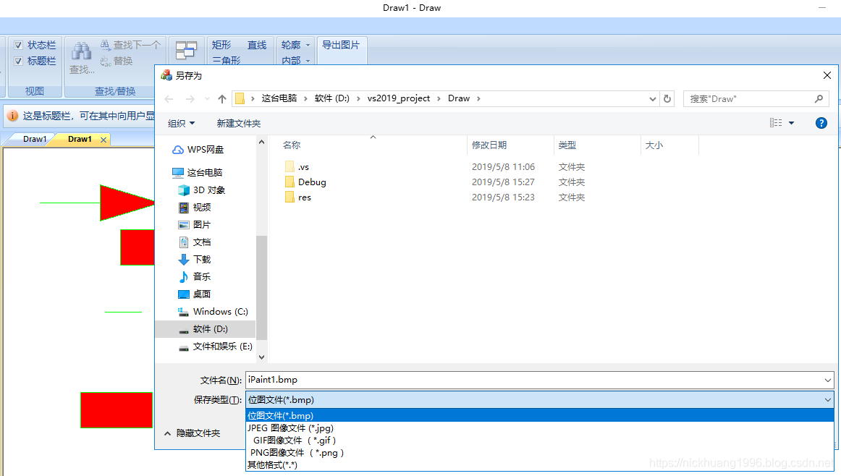Screen dimensions: 841x476
Task: Click the window layout icon in ribbon
Action: pyautogui.click(x=186, y=51)
